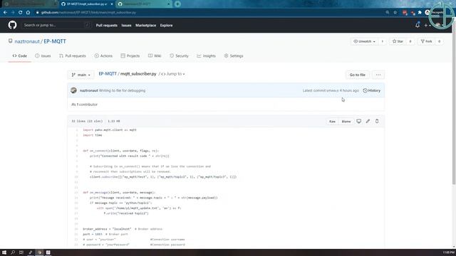Open the three-dots file options menu
Viewport: 456px width, 256px height.
pyautogui.click(x=378, y=75)
